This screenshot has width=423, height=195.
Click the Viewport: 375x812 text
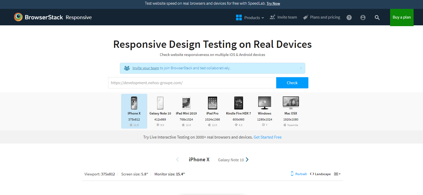(99, 174)
